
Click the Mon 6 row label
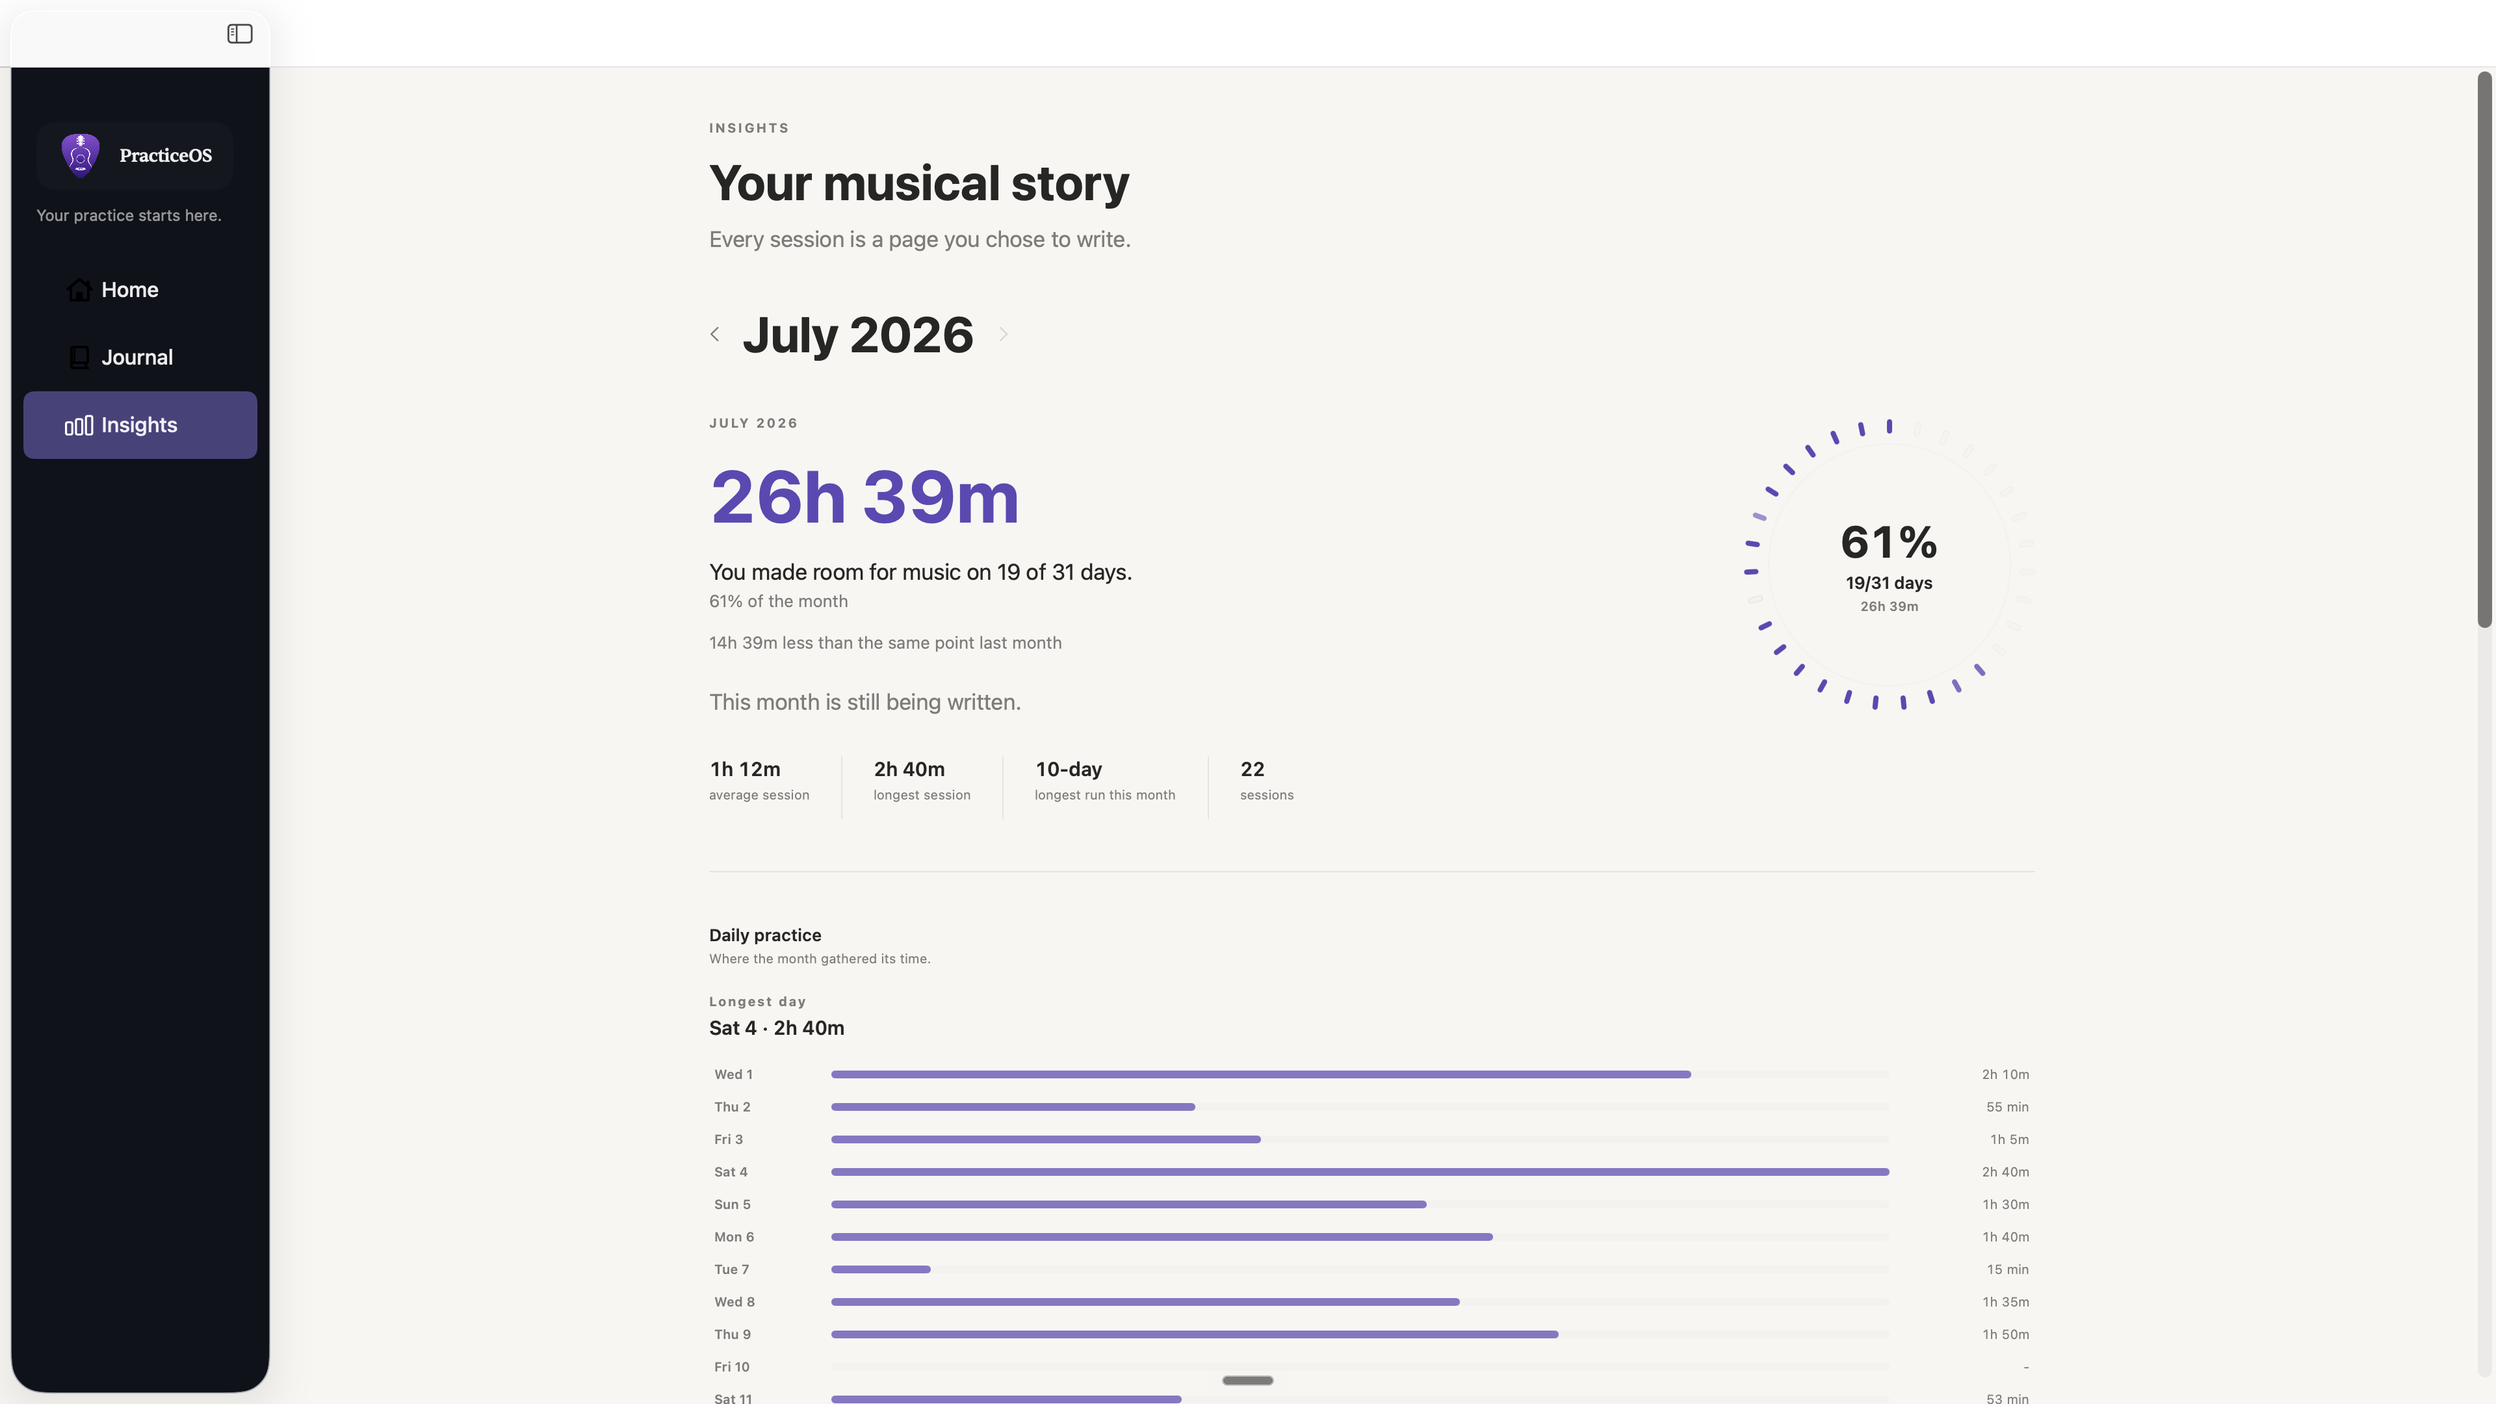(x=733, y=1238)
